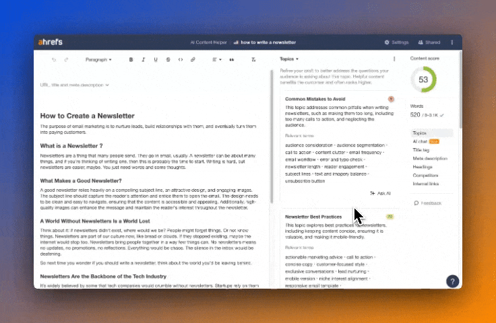Select the Topics sidebar item
Viewport: 496px width, 323px height.
pyautogui.click(x=432, y=133)
